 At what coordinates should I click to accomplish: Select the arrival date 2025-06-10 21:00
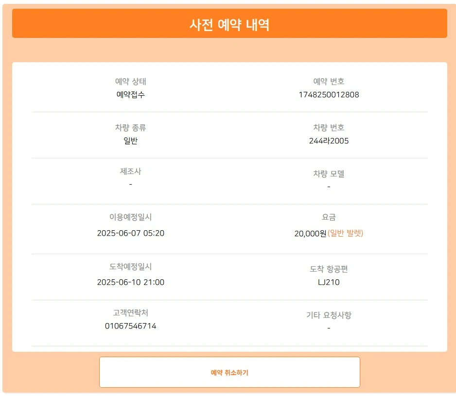pyautogui.click(x=130, y=282)
